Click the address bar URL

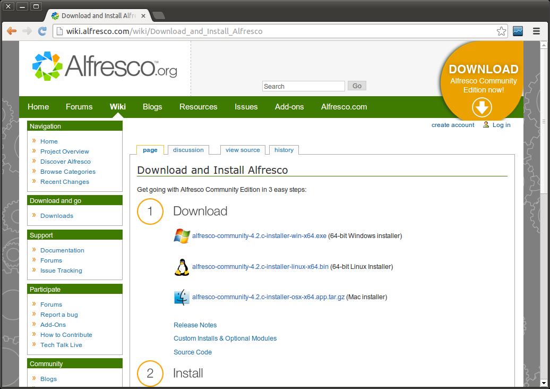pyautogui.click(x=164, y=31)
